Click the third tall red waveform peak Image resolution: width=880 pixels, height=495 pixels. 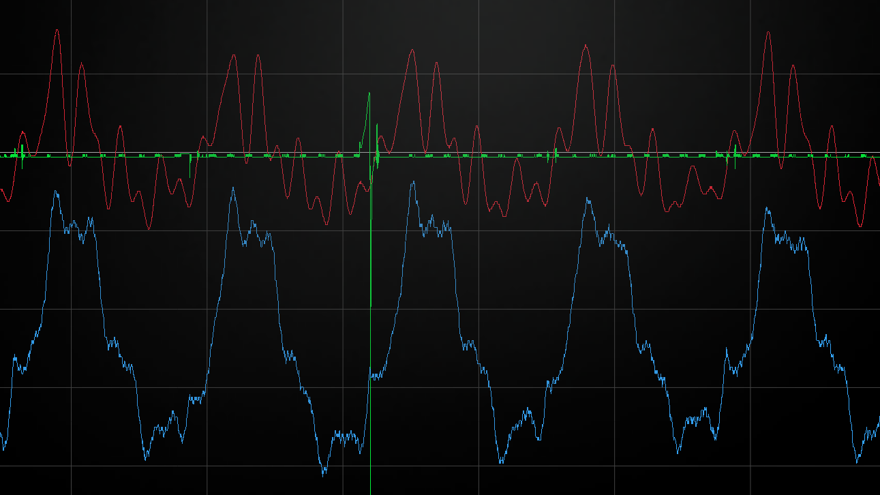(x=412, y=50)
